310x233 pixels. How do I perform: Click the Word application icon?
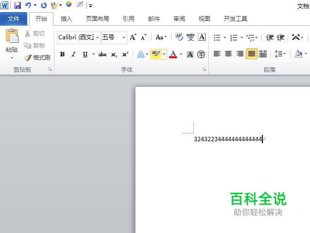[x=4, y=5]
